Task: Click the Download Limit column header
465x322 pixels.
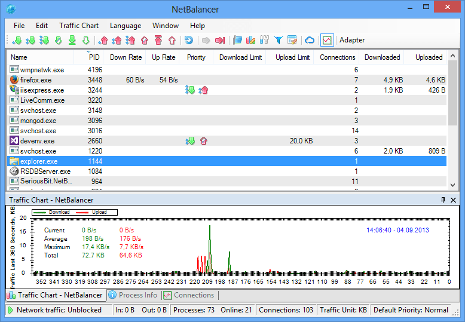Action: pos(240,57)
